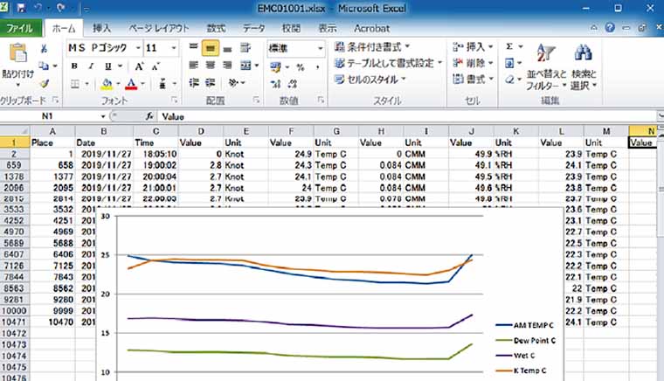Click the increase indent icon

211,82
